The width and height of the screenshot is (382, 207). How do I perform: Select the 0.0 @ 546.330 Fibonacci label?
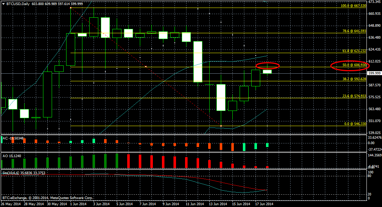pos(355,124)
